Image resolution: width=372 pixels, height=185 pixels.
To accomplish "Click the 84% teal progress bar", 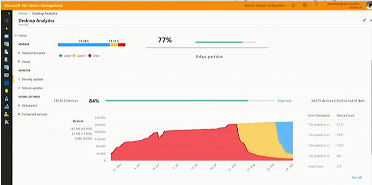I will point(177,101).
